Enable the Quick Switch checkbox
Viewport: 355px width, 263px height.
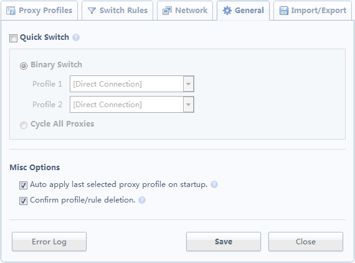(13, 38)
